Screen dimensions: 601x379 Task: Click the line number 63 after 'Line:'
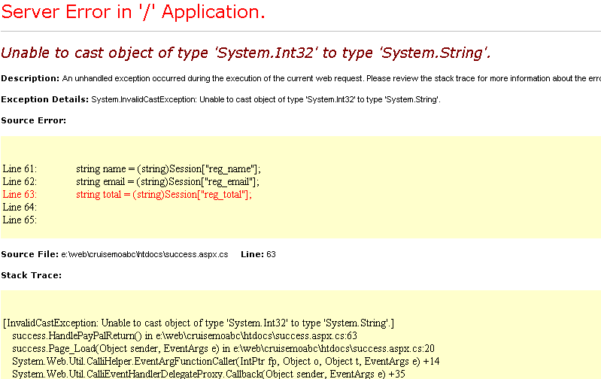(271, 254)
